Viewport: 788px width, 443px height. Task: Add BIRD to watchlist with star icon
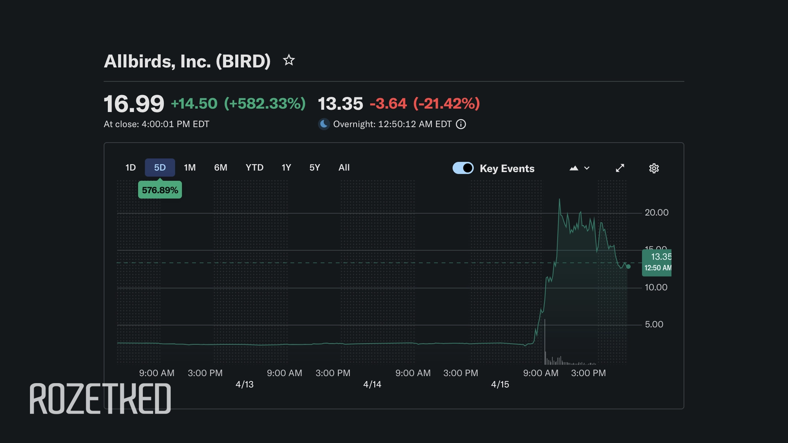[x=289, y=60]
